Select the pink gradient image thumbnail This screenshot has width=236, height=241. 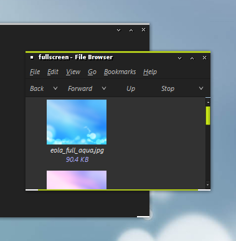[77, 180]
